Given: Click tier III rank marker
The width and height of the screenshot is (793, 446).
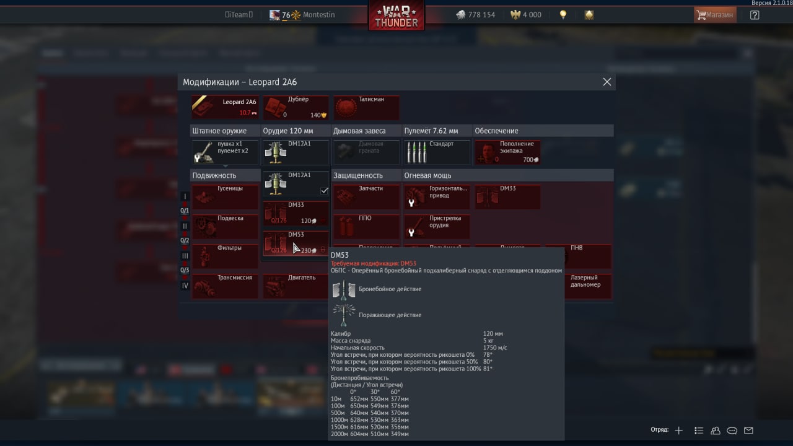Looking at the screenshot, I should coord(185,256).
